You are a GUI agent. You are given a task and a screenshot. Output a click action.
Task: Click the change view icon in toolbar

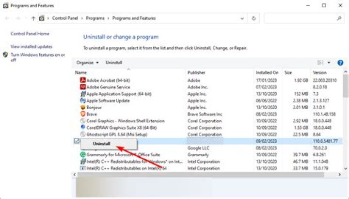(320, 63)
